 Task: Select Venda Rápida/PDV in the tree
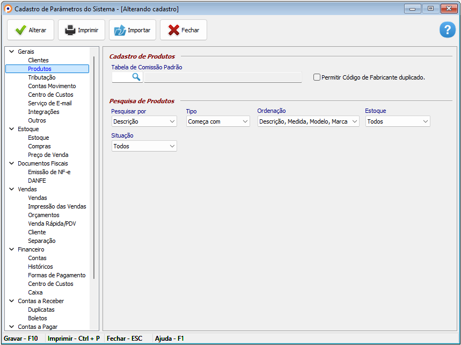(x=52, y=224)
